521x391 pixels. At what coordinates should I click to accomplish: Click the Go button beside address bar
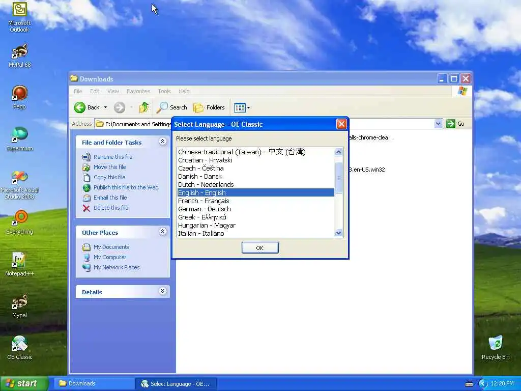coord(455,124)
